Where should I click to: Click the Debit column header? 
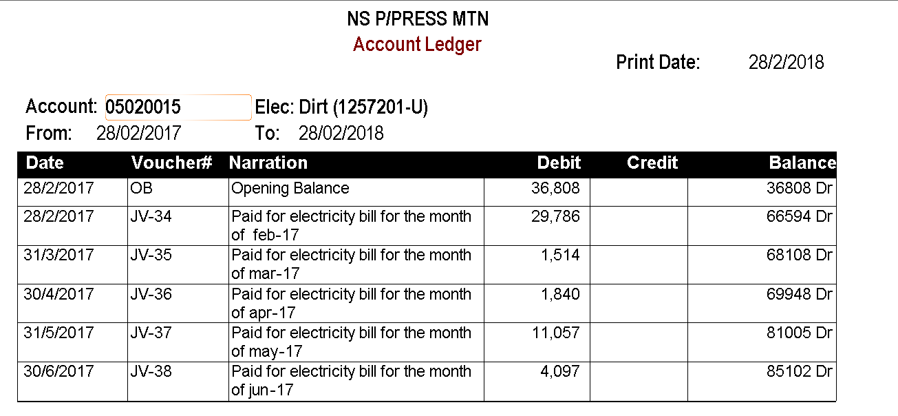(559, 163)
